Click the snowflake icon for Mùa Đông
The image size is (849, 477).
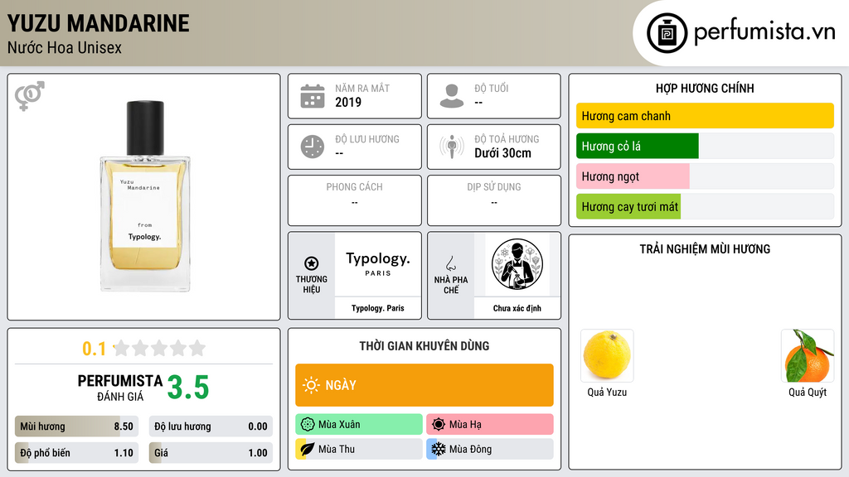pos(439,449)
